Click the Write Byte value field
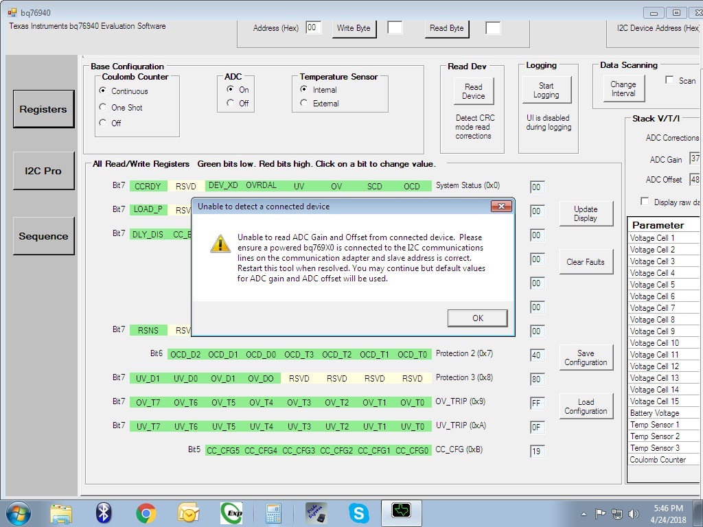 tap(395, 27)
